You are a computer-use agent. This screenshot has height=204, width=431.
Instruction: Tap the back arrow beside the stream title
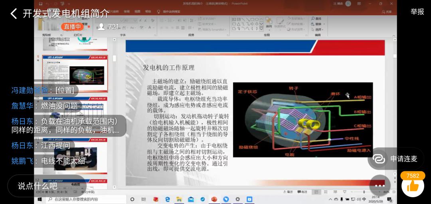click(x=14, y=14)
